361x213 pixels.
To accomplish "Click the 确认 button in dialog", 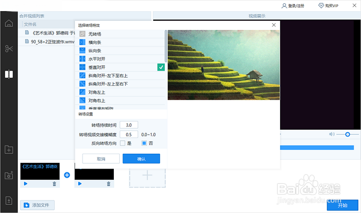I will [141, 159].
